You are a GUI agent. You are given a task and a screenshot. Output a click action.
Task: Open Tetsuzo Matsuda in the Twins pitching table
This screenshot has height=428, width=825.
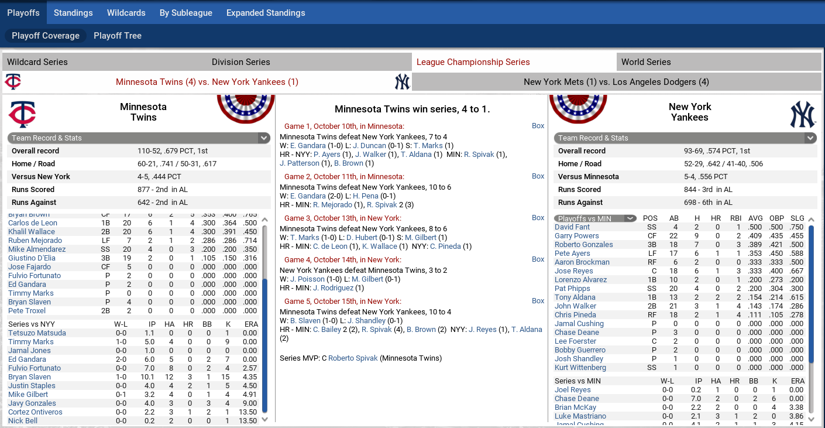(x=37, y=333)
